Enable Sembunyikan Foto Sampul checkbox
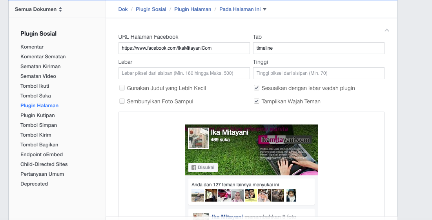 (122, 101)
